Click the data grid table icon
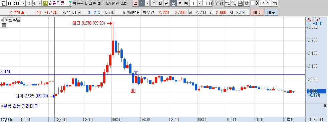 [4, 26]
